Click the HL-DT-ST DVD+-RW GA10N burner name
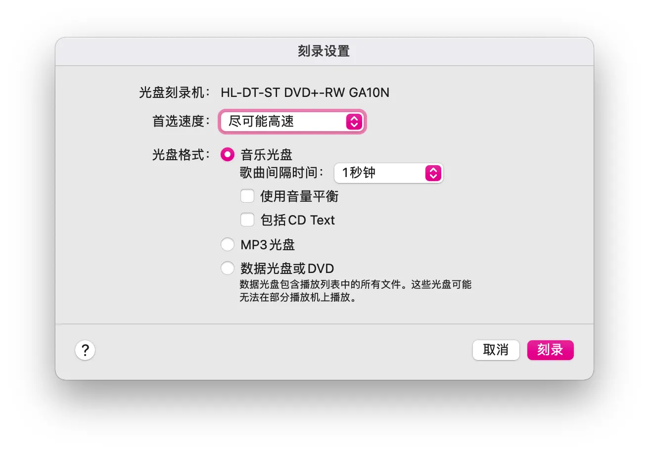Viewport: 649px width, 453px height. (x=305, y=92)
